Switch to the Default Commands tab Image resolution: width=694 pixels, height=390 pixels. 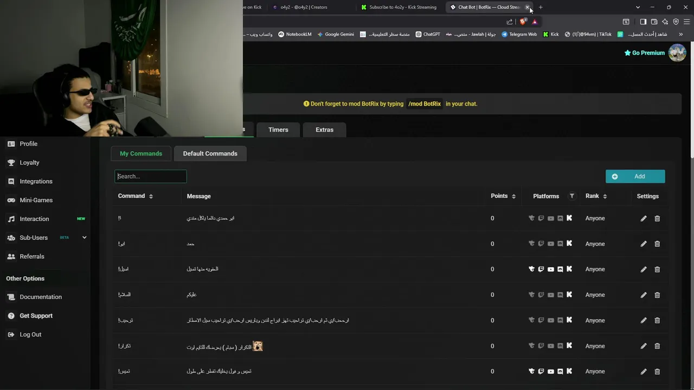210,153
